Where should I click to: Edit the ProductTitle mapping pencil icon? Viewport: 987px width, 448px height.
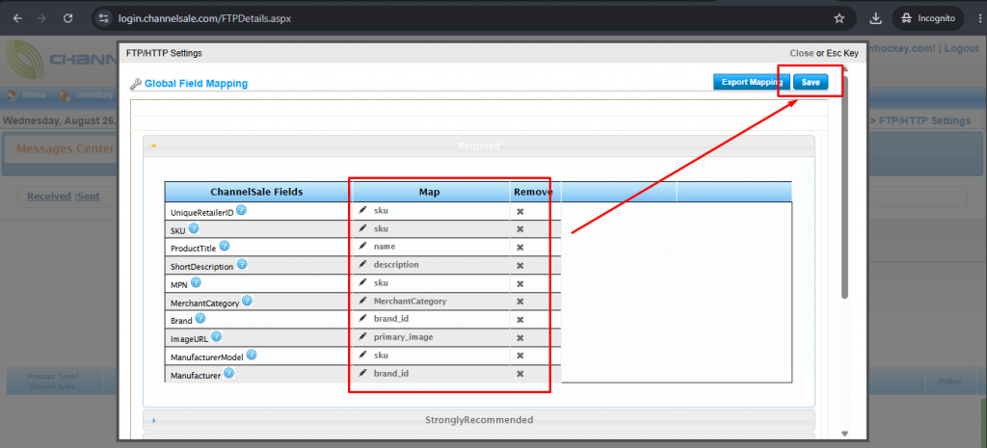362,246
